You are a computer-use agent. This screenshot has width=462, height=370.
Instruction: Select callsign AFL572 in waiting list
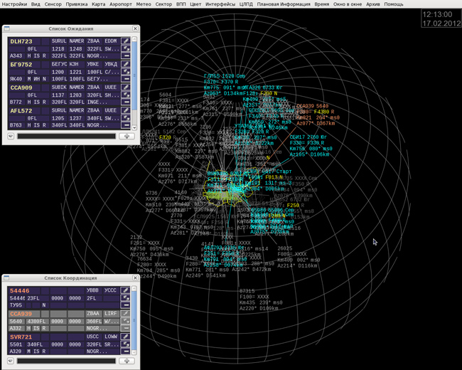coord(21,111)
